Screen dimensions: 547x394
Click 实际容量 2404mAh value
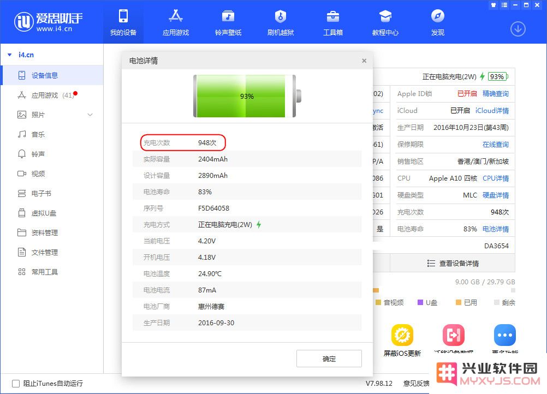213,159
